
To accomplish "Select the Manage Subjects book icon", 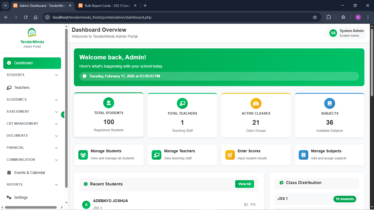I will tap(303, 155).
